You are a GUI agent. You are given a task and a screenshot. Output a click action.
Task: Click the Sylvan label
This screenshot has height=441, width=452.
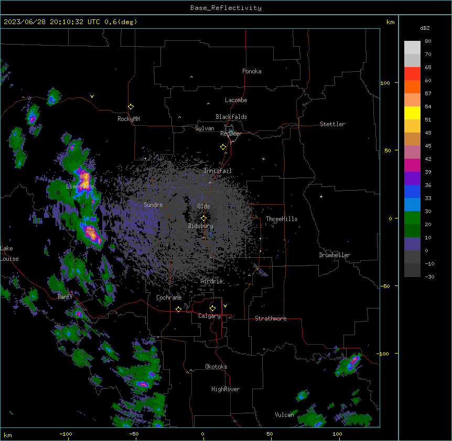click(205, 128)
